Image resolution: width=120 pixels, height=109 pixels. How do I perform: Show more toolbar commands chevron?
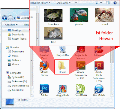tap(76, 3)
